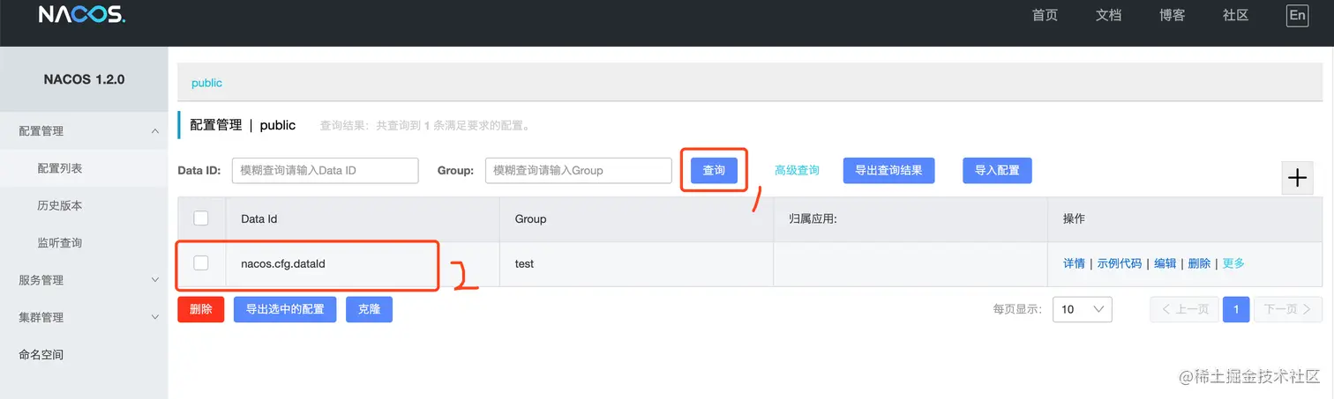Viewport: 1334px width, 399px height.
Task: Check the nacos.cfg.dataId row checkbox
Action: click(201, 262)
